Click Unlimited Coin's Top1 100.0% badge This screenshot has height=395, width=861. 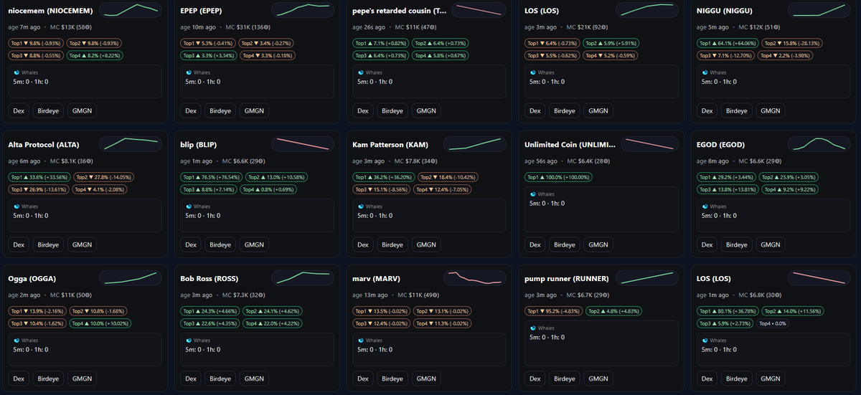click(x=558, y=177)
